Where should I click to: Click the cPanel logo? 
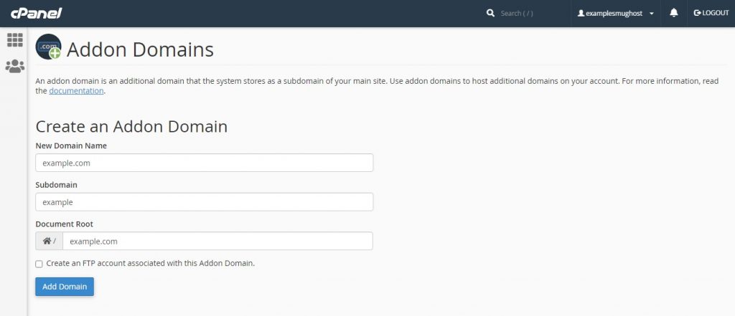click(x=36, y=13)
